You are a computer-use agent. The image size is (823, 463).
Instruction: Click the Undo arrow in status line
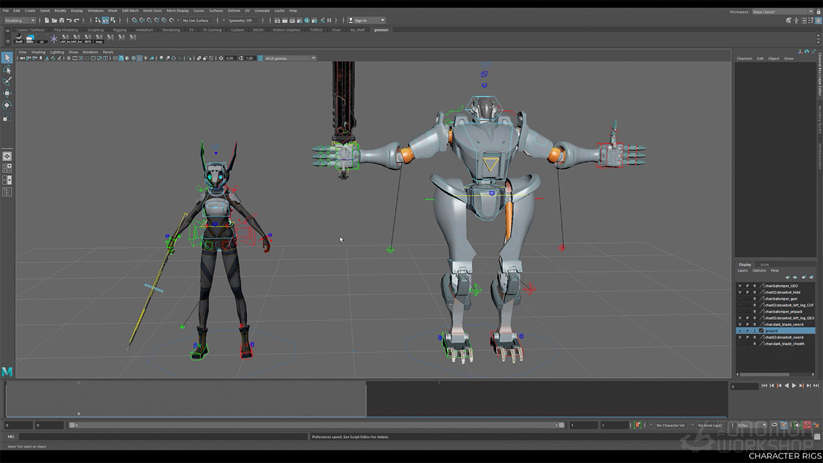click(69, 21)
